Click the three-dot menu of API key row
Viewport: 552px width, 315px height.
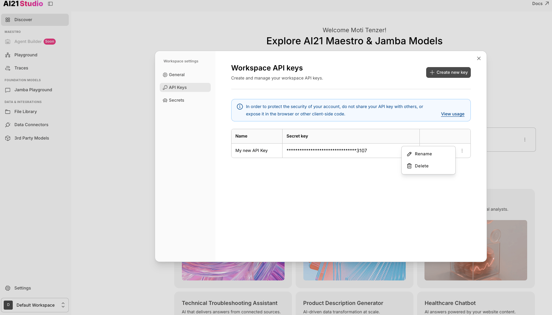click(x=462, y=151)
